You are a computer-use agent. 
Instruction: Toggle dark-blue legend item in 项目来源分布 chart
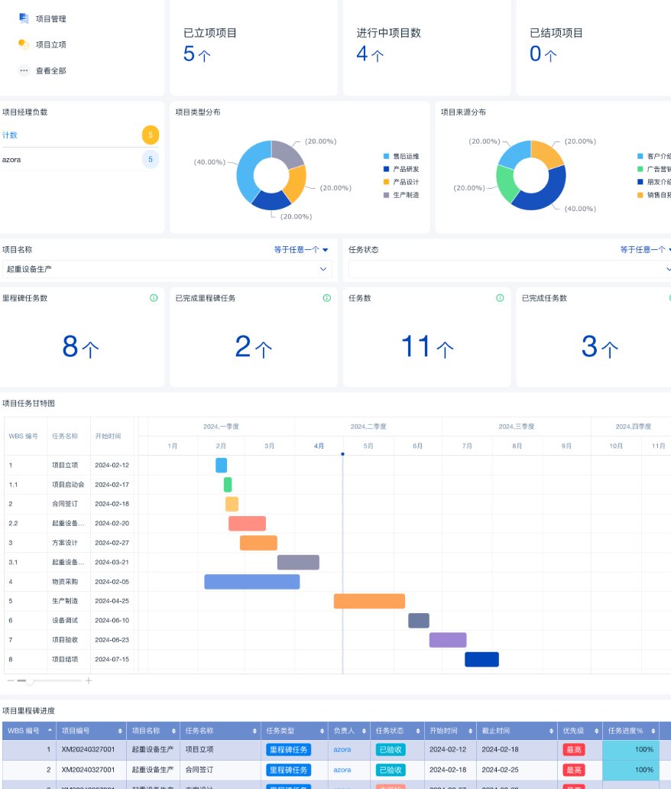(654, 182)
